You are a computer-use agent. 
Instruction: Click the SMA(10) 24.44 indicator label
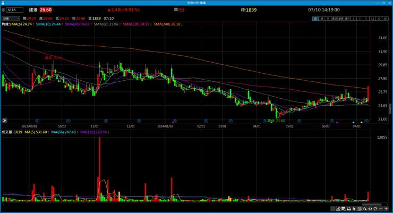49,24
